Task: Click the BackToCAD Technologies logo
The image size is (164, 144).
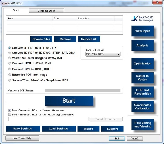Action: point(142,18)
